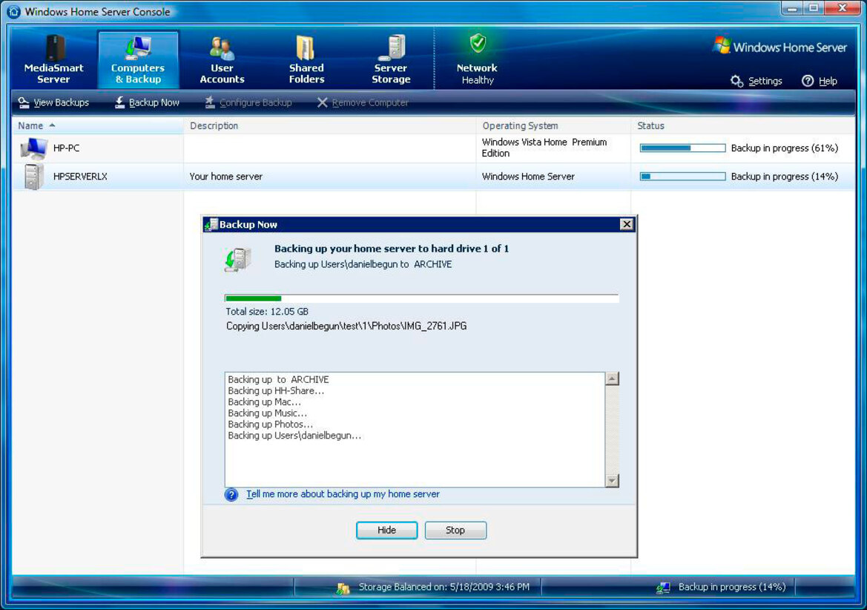867x610 pixels.
Task: Select the HP-PC row name
Action: point(66,148)
